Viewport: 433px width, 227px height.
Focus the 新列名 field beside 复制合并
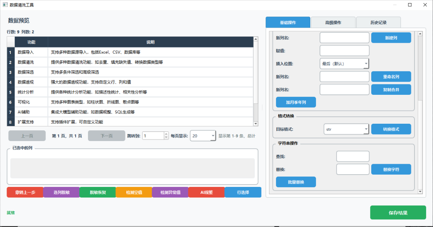click(344, 90)
